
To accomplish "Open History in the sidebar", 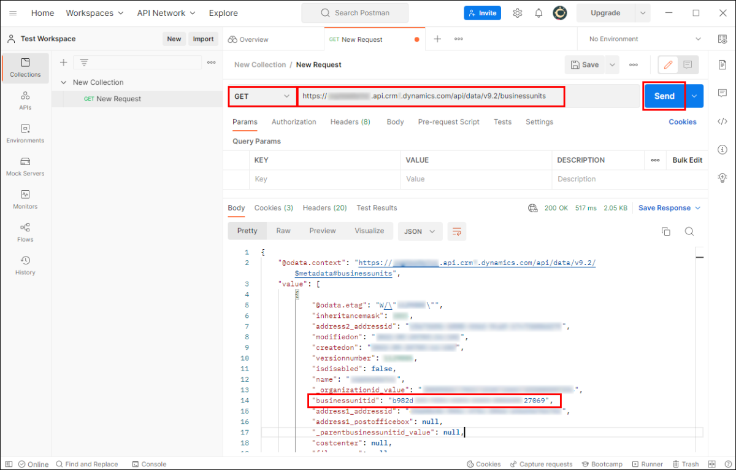I will pos(25,266).
